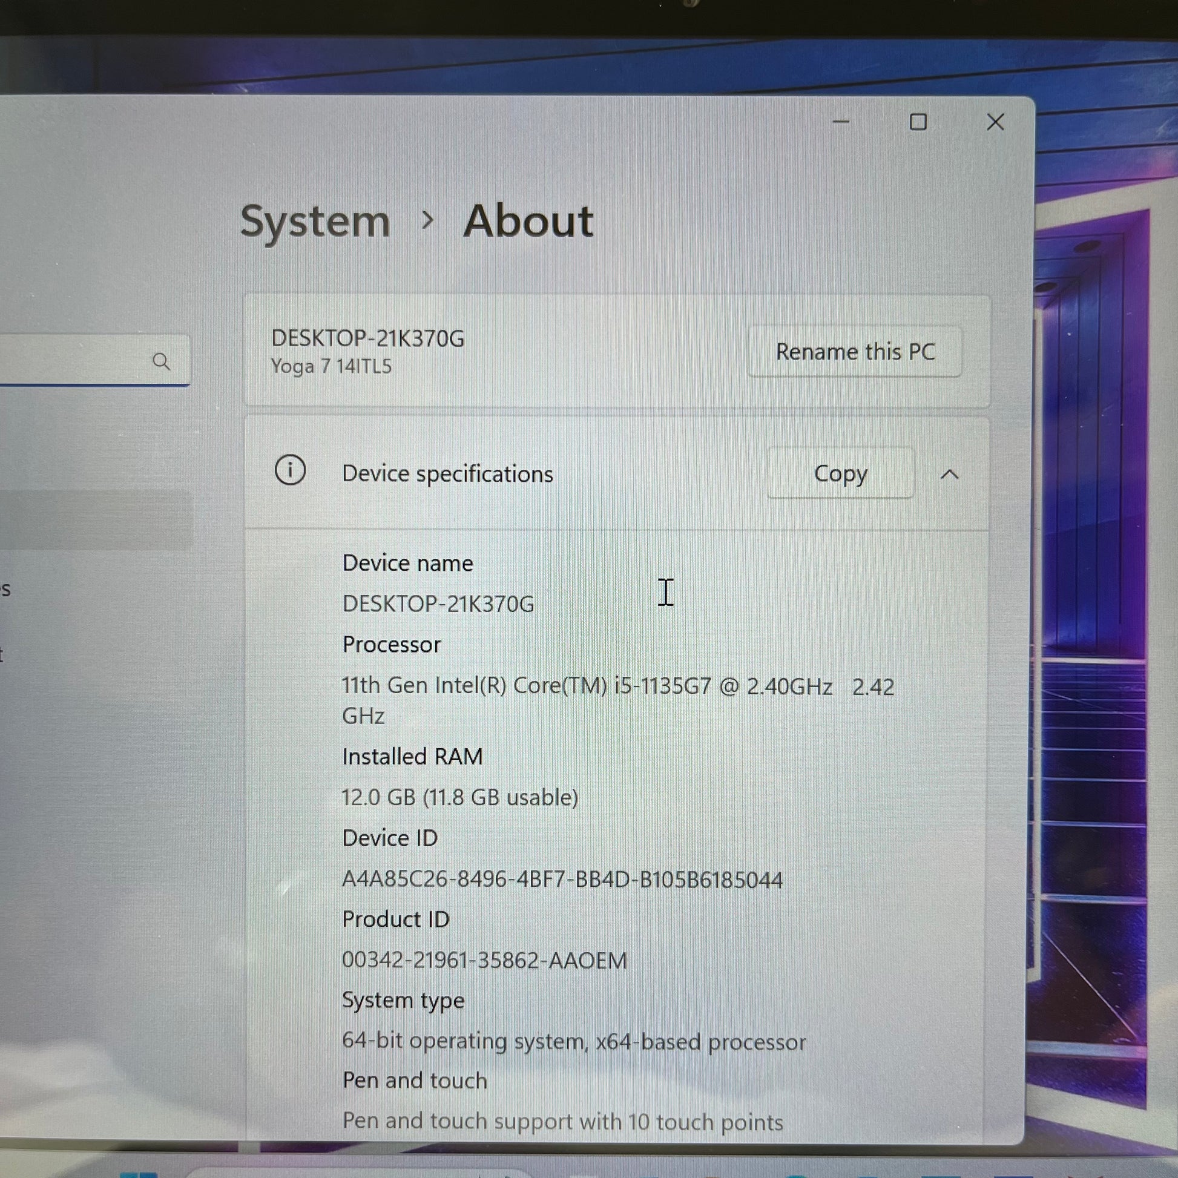The width and height of the screenshot is (1178, 1178).
Task: Click the About breadcrumb title
Action: tap(528, 220)
